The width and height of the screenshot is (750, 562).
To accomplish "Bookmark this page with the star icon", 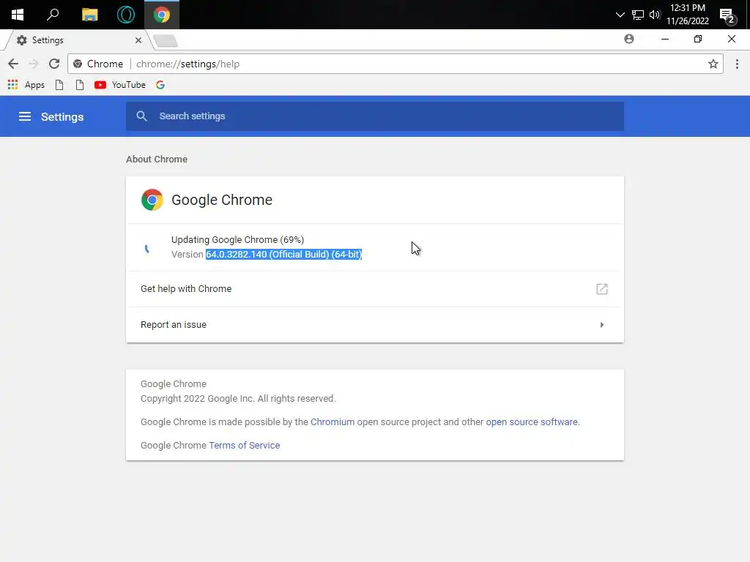I will (713, 64).
